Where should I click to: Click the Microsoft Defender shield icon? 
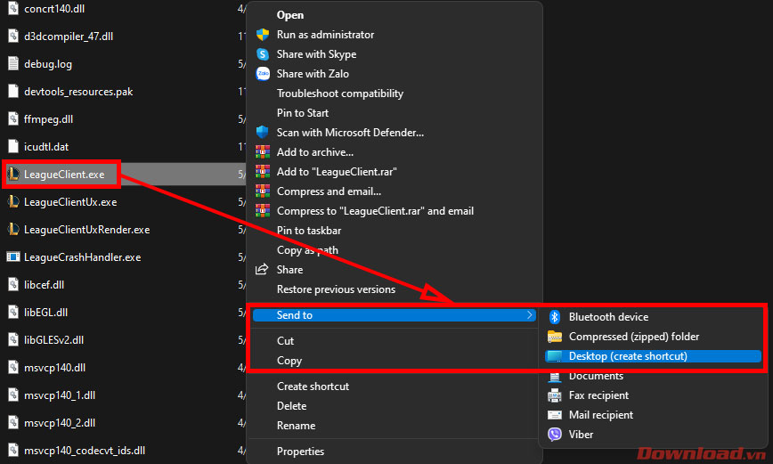click(263, 133)
